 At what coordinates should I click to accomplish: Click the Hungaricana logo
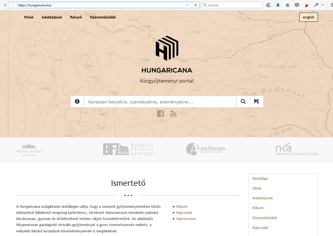coord(167,54)
